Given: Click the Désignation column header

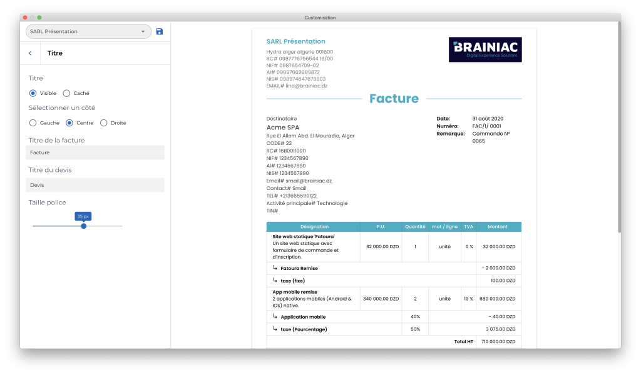Looking at the screenshot, I should coord(314,226).
